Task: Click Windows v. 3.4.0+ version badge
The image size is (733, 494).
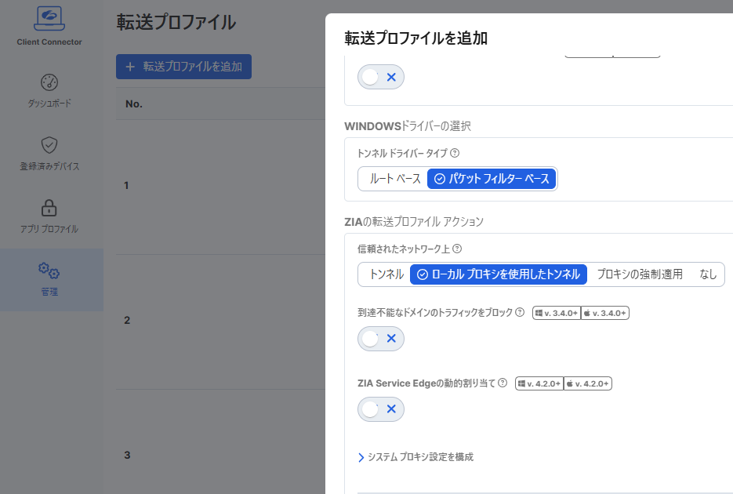Action: [x=557, y=313]
